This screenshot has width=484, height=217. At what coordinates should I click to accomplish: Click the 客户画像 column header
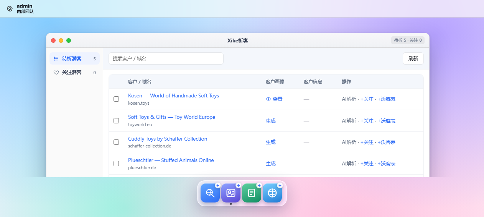click(x=275, y=82)
